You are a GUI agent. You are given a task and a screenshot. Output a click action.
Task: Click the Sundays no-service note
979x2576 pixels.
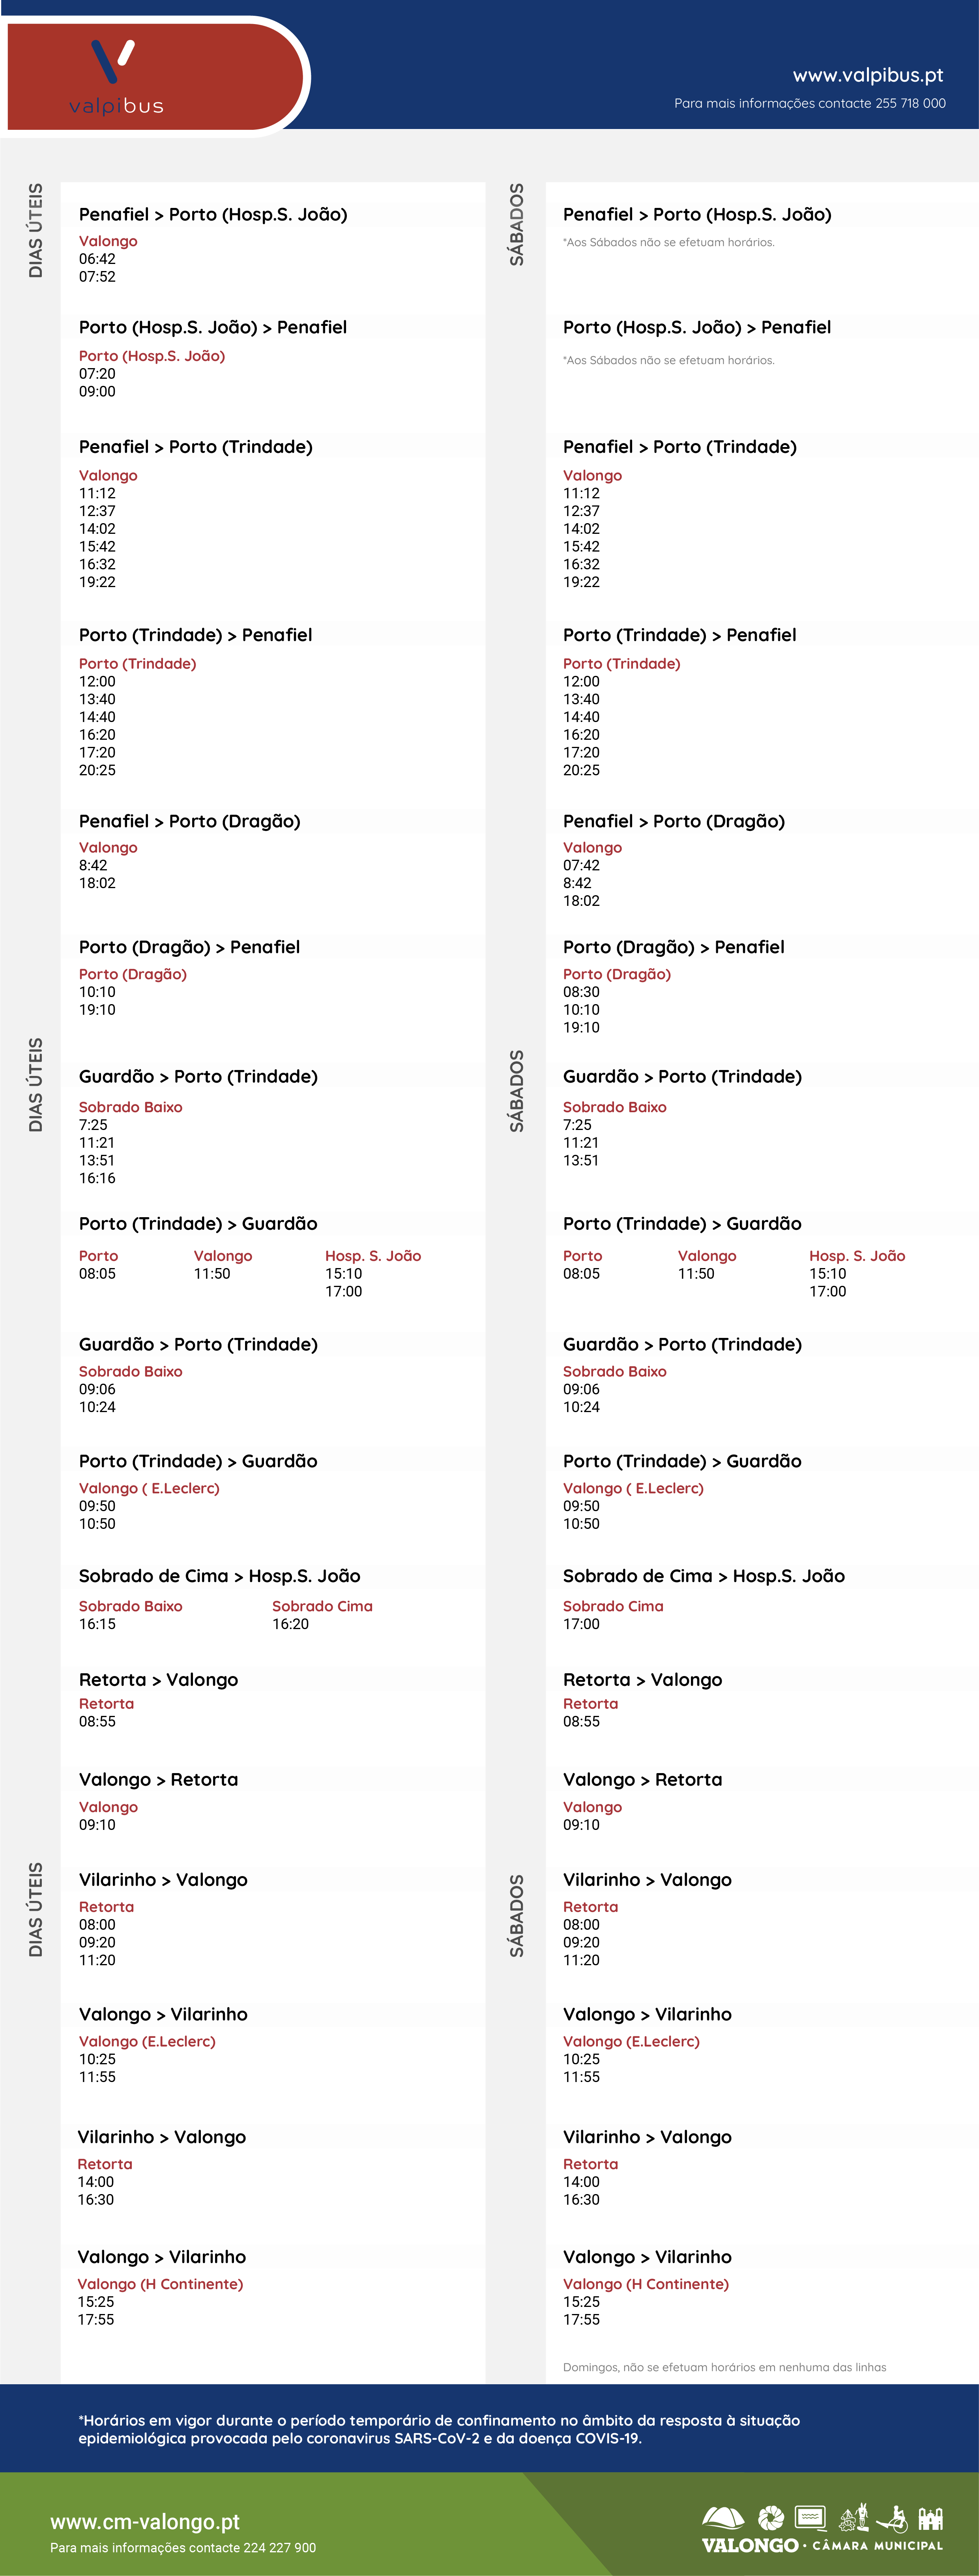pos(724,2367)
